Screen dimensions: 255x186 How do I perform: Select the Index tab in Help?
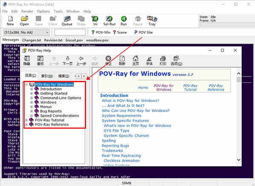(47, 76)
